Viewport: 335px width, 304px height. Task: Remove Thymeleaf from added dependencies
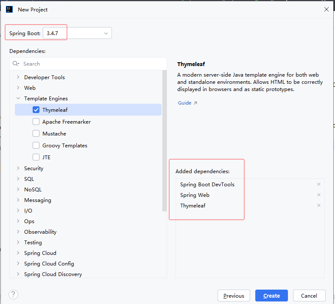tap(319, 205)
